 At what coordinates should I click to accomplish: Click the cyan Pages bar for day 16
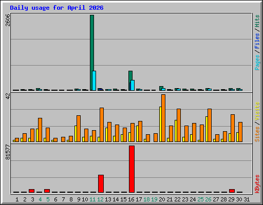[133, 85]
